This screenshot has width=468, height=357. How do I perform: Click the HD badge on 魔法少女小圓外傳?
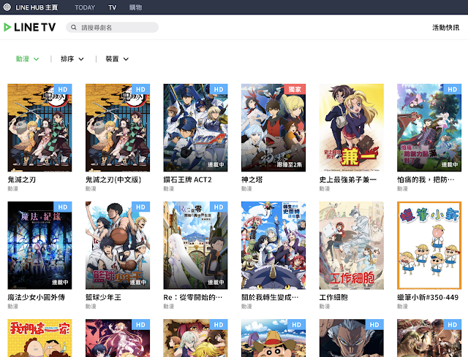click(x=63, y=207)
